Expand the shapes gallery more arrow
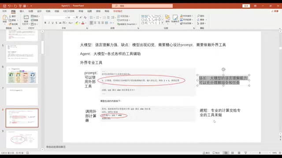Image resolution: width=282 pixels, height=158 pixels. tap(163, 23)
